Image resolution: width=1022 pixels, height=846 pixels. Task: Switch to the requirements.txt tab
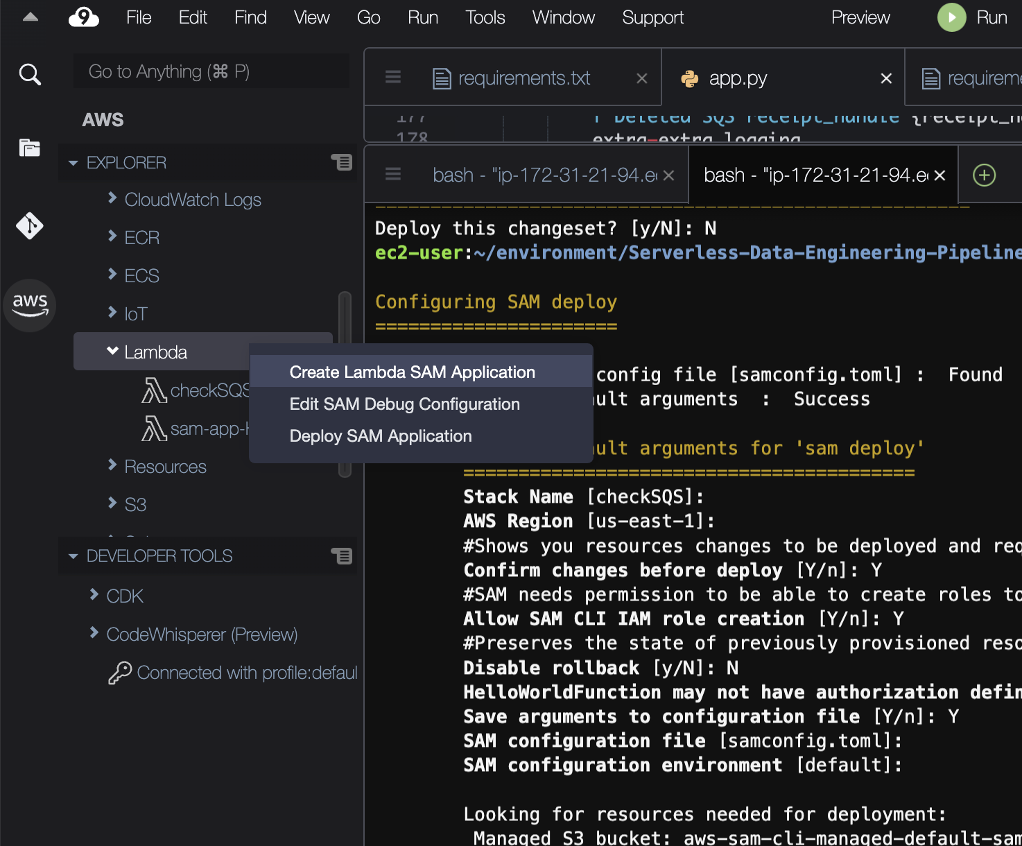(524, 78)
